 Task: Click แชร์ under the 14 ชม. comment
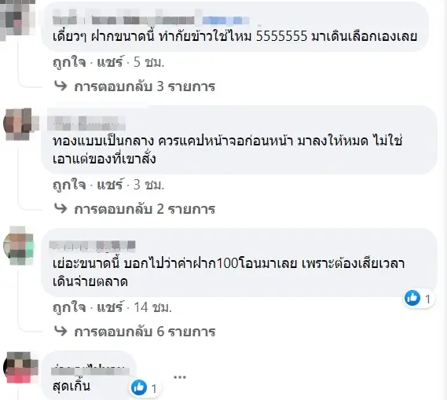click(110, 307)
